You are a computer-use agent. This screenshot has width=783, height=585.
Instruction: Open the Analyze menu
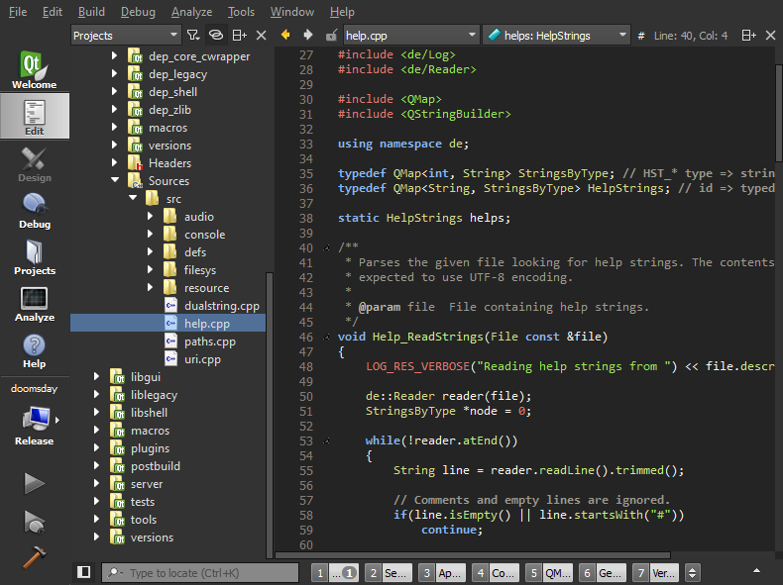(191, 12)
